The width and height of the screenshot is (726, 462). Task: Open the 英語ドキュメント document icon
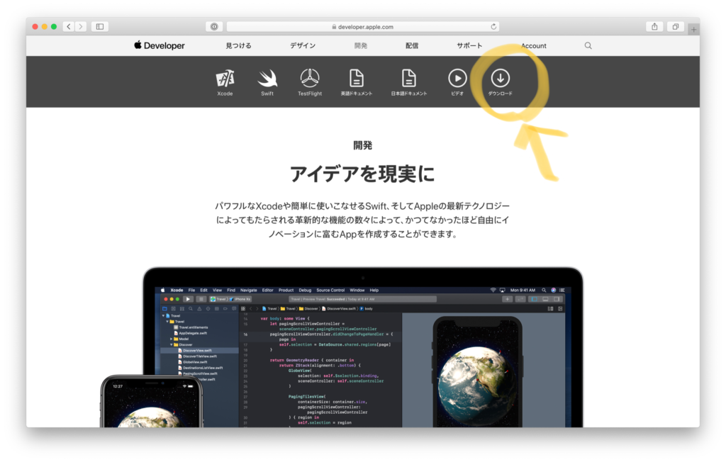pos(356,79)
